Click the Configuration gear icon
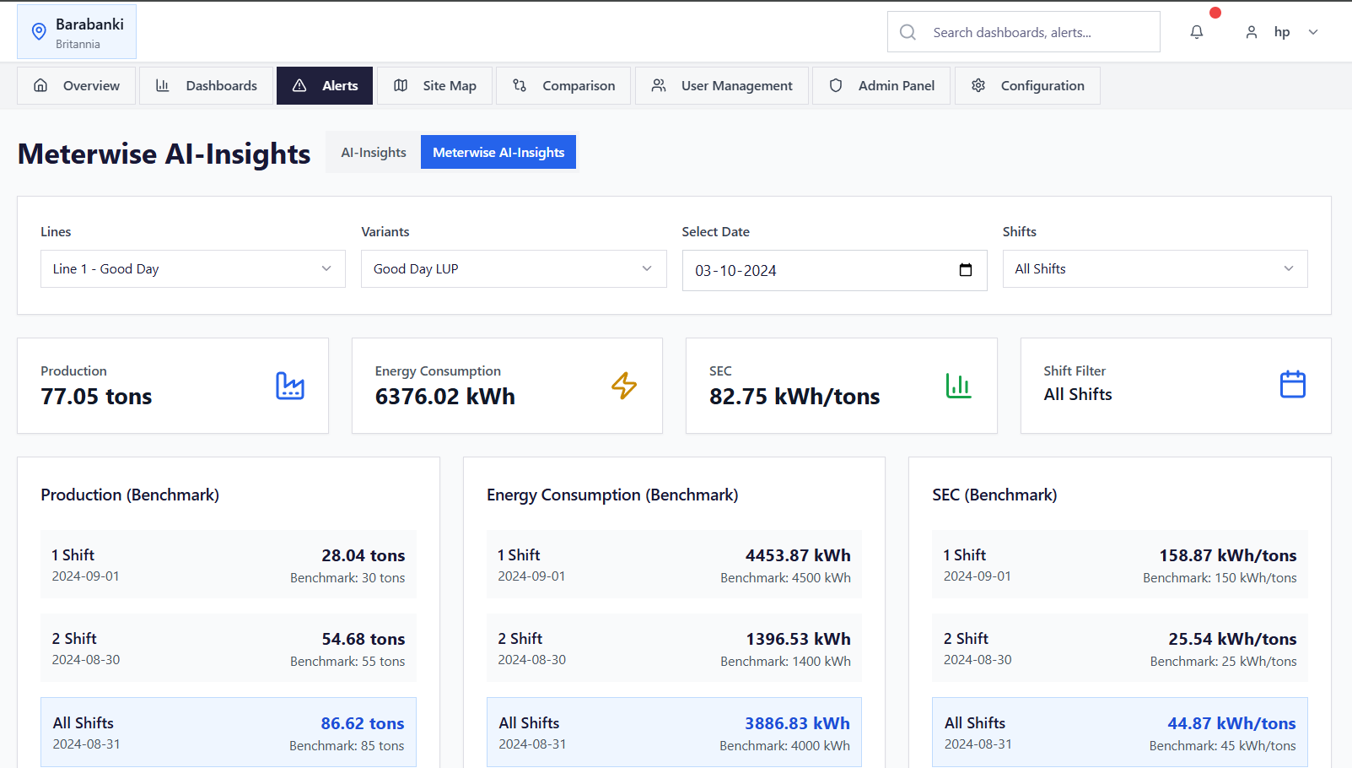Screen dimensions: 1352x768 pyautogui.click(x=978, y=85)
